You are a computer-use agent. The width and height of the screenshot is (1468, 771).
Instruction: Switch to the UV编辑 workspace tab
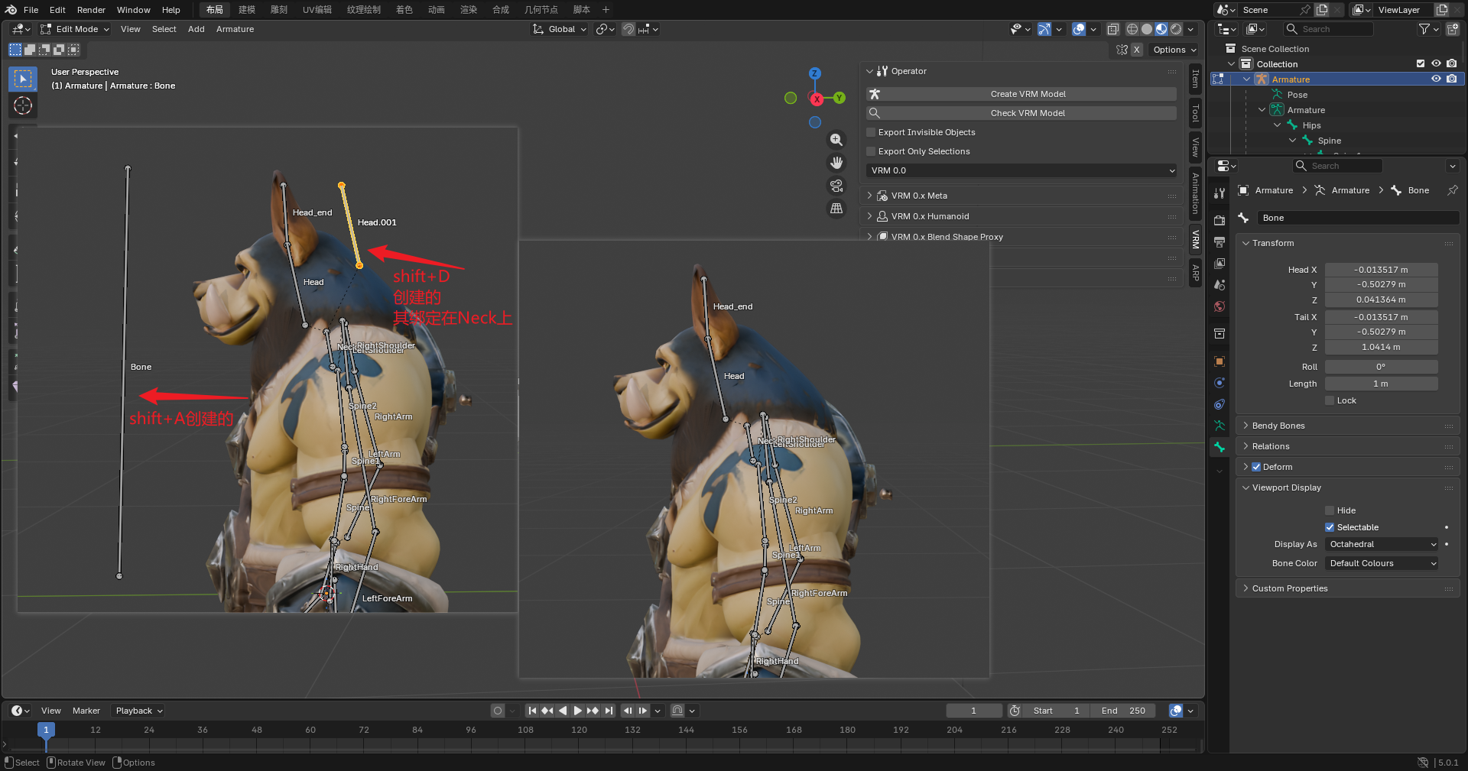pyautogui.click(x=317, y=10)
